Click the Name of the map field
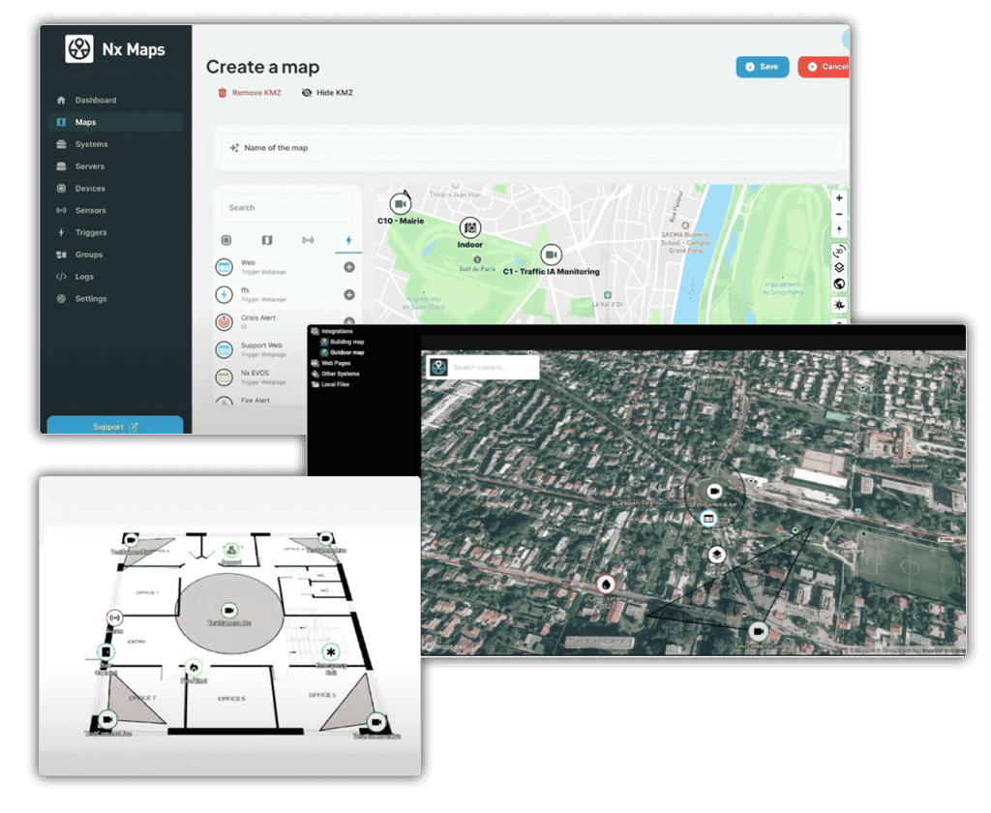The height and width of the screenshot is (813, 991). (x=532, y=148)
